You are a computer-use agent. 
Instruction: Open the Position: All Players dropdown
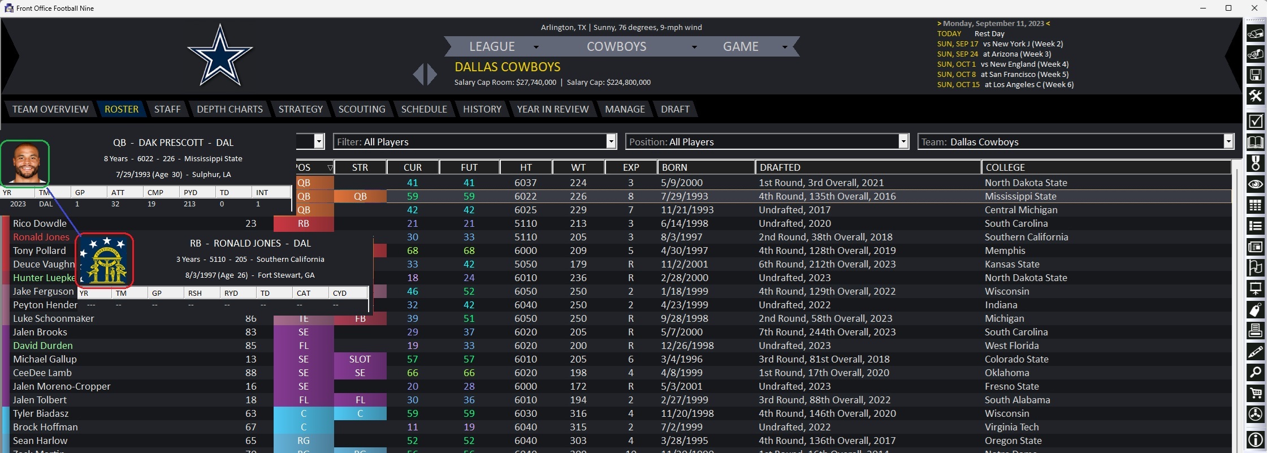[x=903, y=141]
